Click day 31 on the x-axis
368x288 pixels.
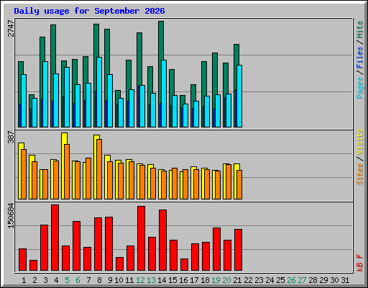pos(345,280)
